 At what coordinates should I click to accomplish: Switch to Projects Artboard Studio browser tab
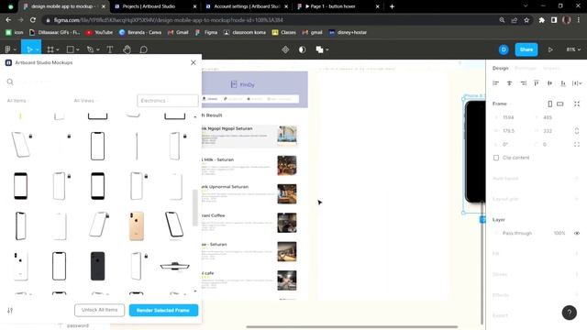pyautogui.click(x=155, y=6)
